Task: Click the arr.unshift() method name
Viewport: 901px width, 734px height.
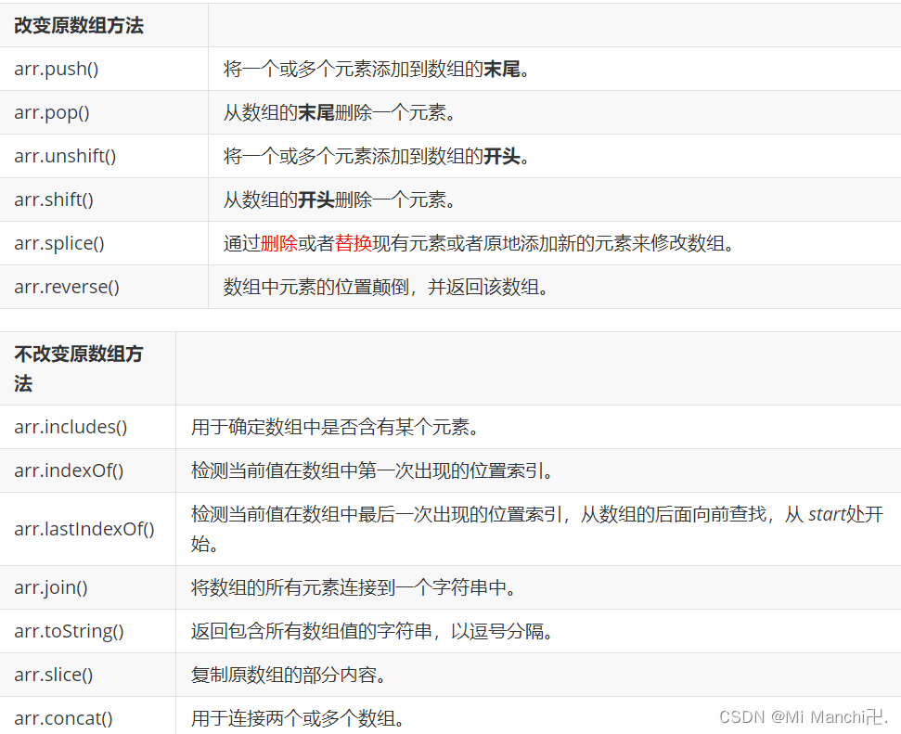Action: pyautogui.click(x=65, y=156)
